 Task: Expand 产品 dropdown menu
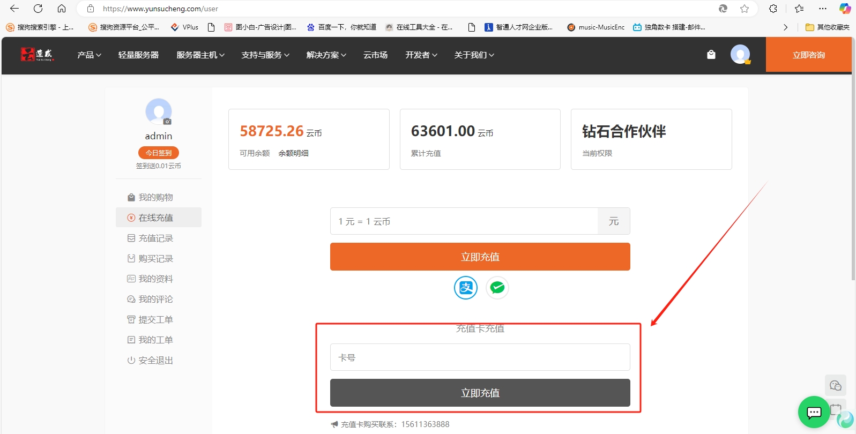coord(89,55)
